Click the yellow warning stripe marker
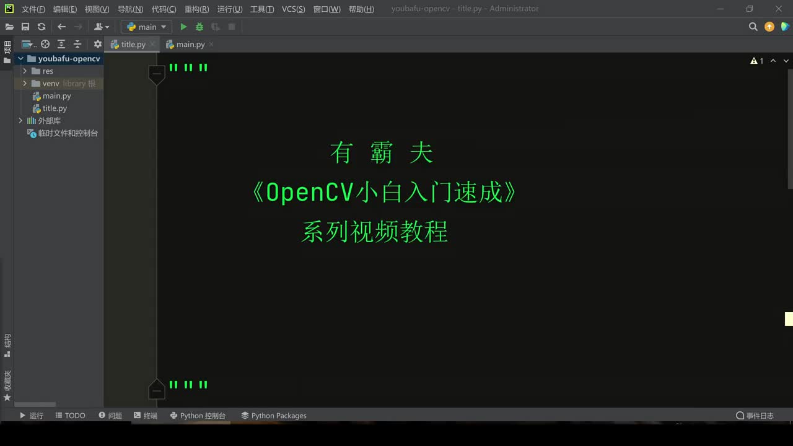The height and width of the screenshot is (446, 793). pos(789,319)
